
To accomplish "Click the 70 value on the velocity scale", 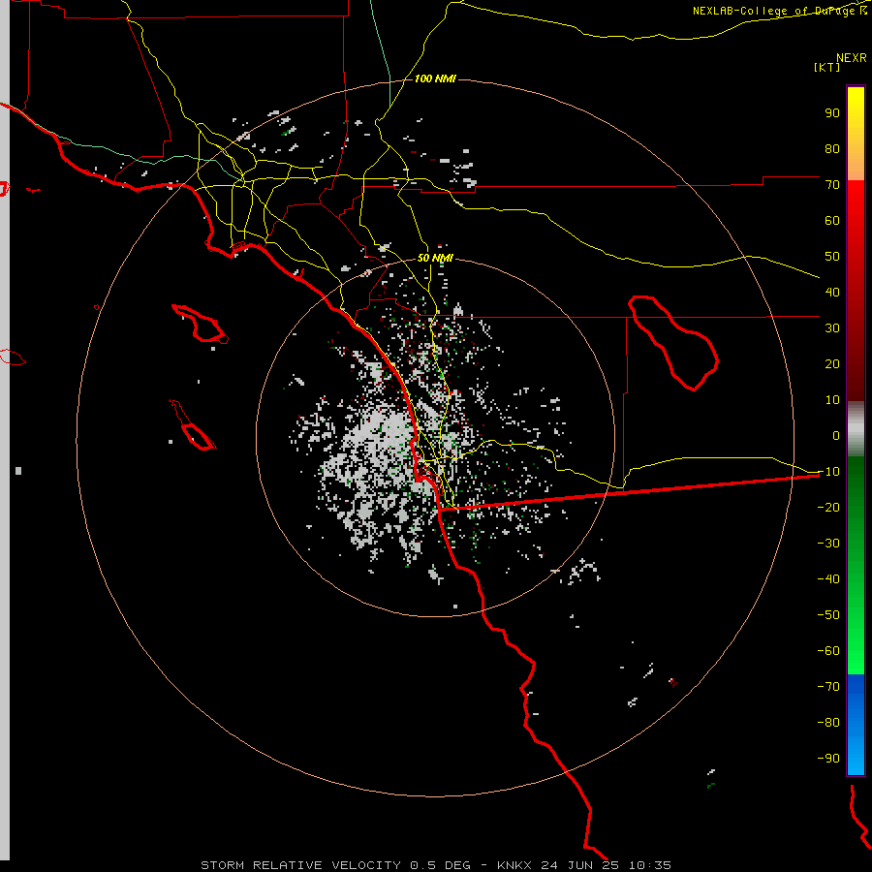I will 832,185.
